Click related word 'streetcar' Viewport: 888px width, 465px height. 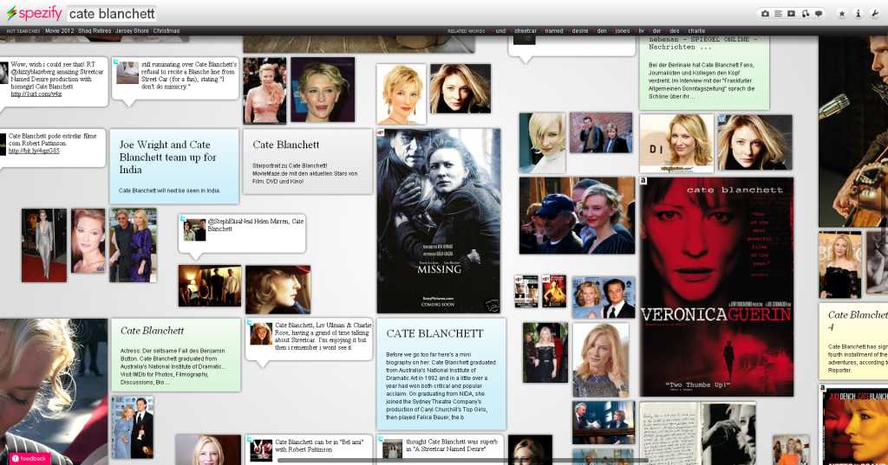525,31
